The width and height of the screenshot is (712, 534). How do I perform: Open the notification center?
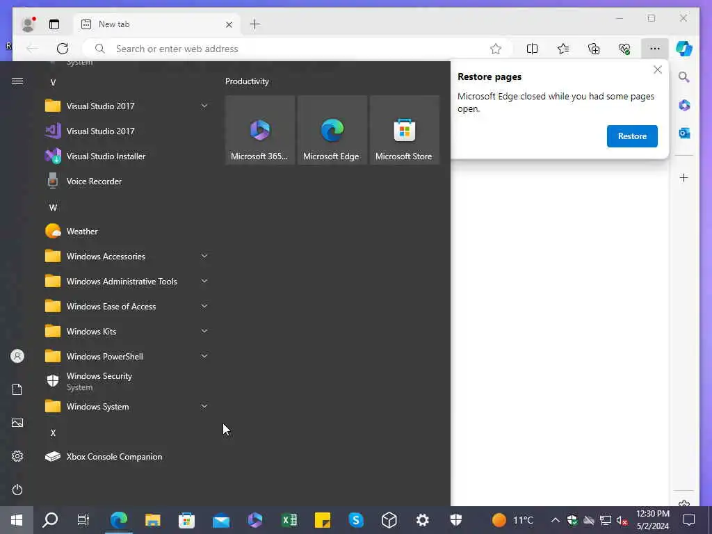pyautogui.click(x=689, y=520)
